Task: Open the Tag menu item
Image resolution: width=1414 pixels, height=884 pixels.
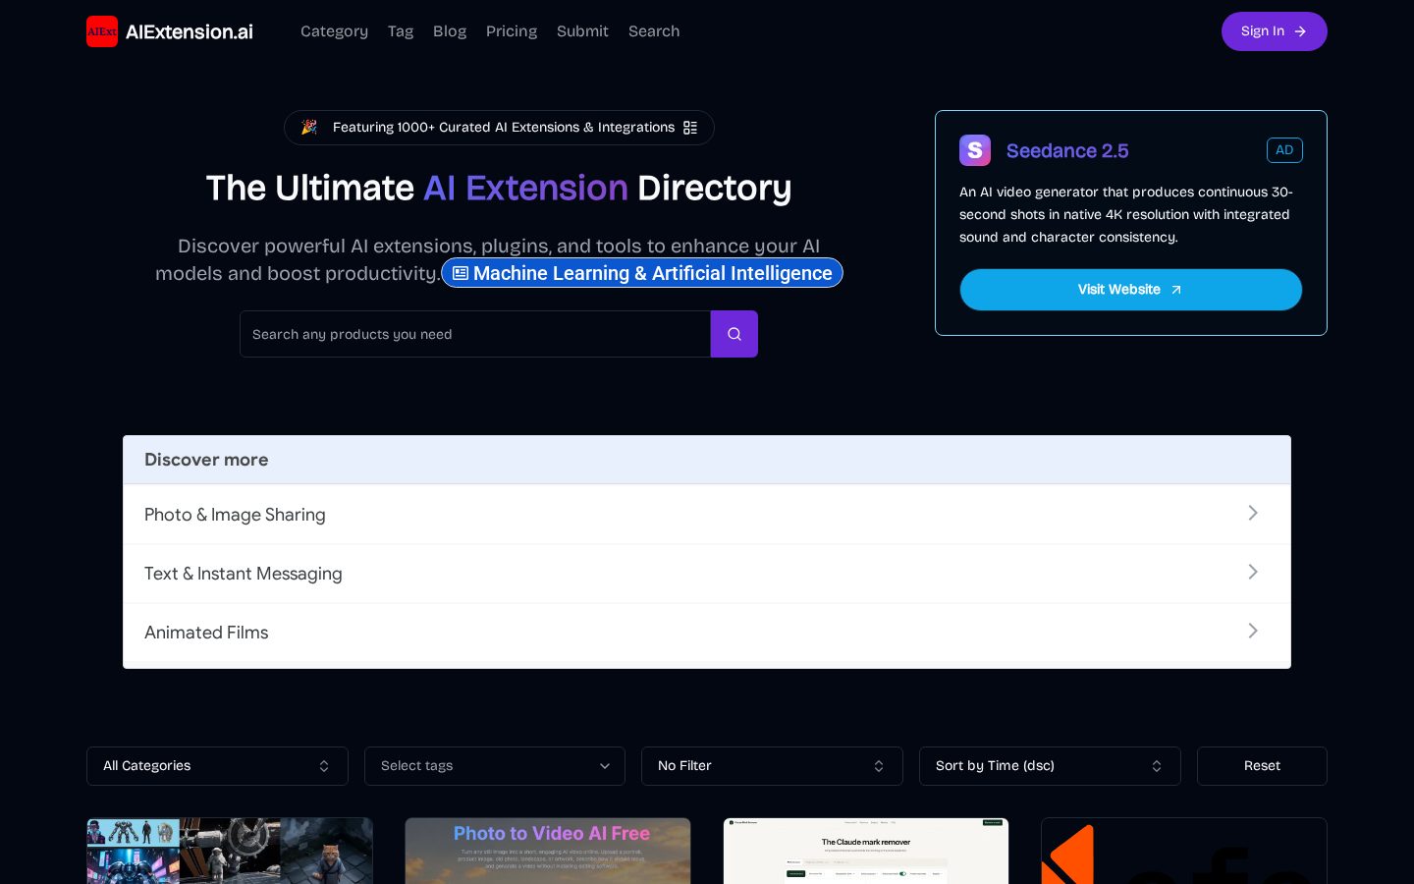Action: tap(401, 31)
